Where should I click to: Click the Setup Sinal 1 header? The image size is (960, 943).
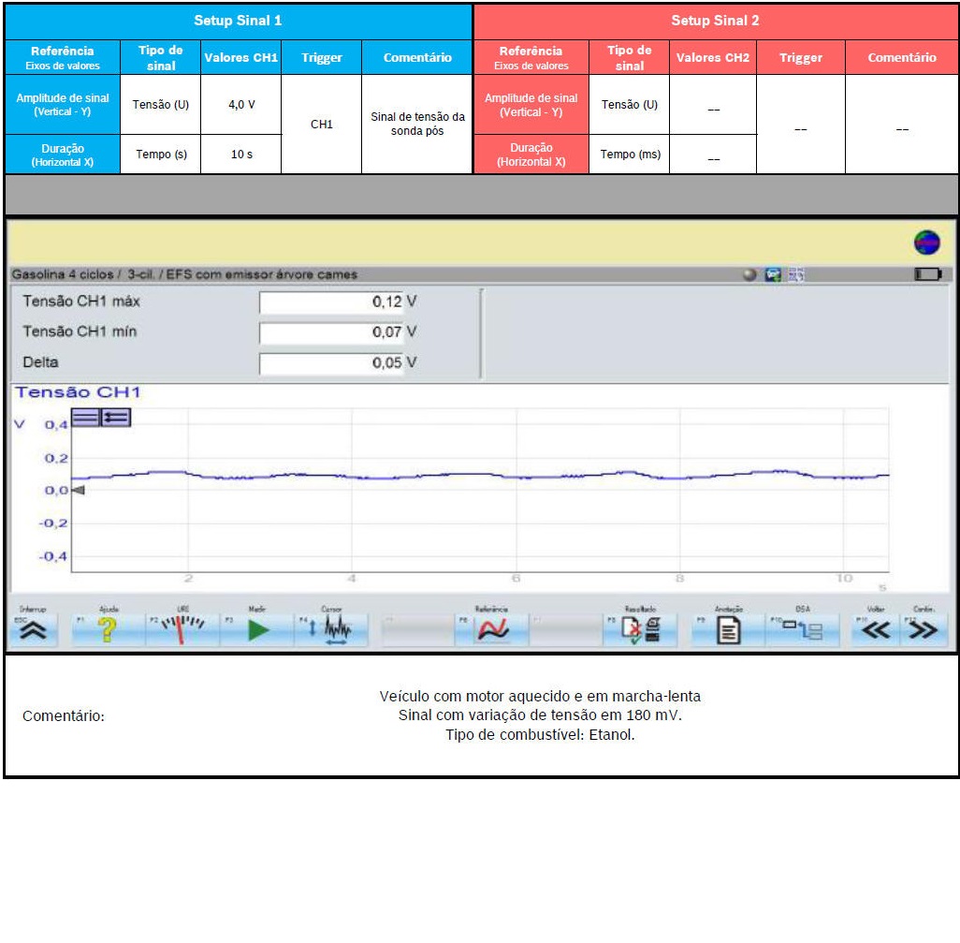[x=238, y=20]
